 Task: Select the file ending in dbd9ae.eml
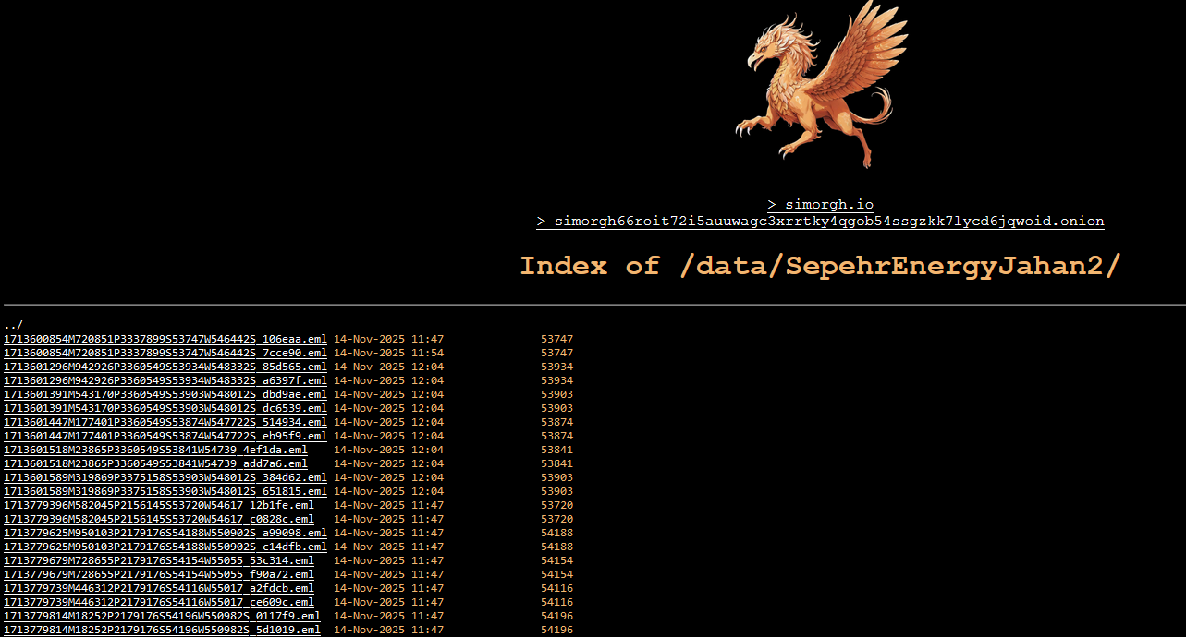pyautogui.click(x=165, y=394)
